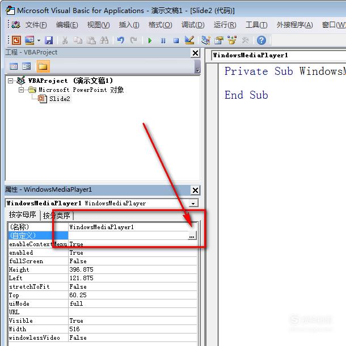The height and width of the screenshot is (346, 346).
Task: Open the Insert UserForm dropdown arrow
Action: click(x=39, y=40)
